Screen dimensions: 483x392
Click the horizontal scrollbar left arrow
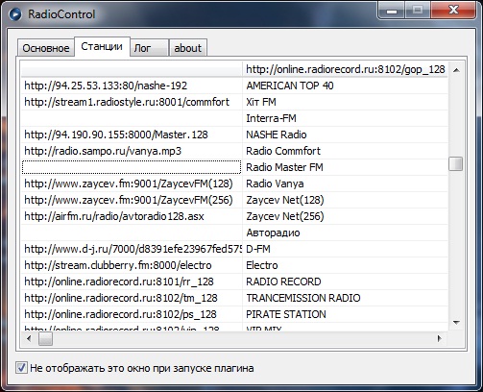point(29,338)
